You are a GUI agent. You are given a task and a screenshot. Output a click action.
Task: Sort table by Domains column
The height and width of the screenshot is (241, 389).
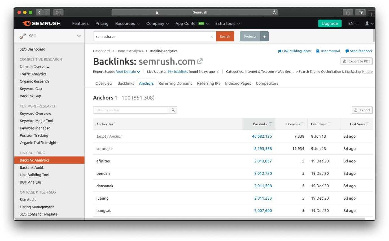[295, 124]
